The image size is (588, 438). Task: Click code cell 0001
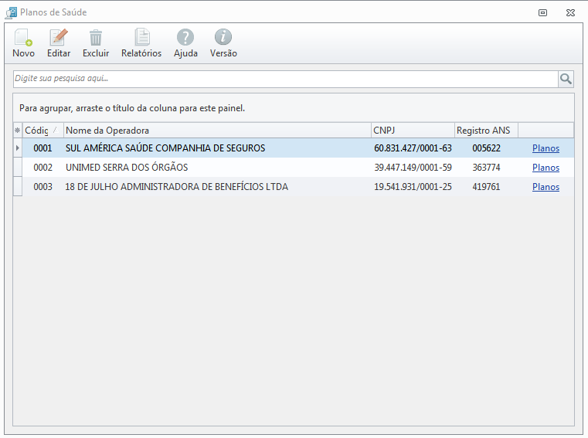coord(42,148)
